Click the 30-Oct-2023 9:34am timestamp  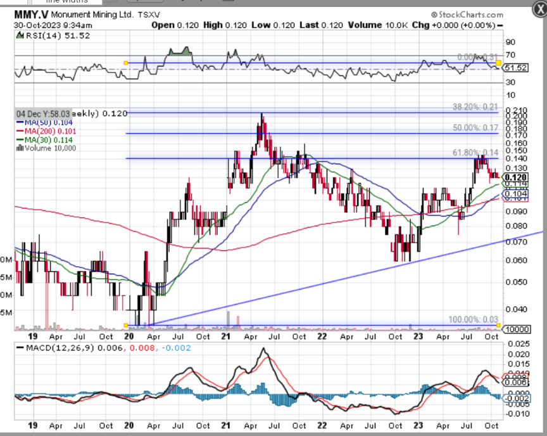coord(53,25)
